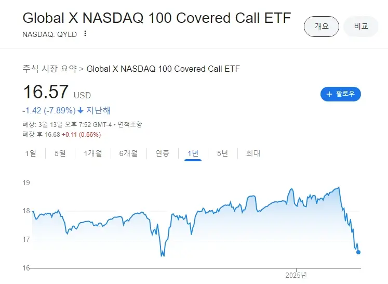The width and height of the screenshot is (388, 284).
Task: Switch chart to 5년 range
Action: tap(222, 153)
